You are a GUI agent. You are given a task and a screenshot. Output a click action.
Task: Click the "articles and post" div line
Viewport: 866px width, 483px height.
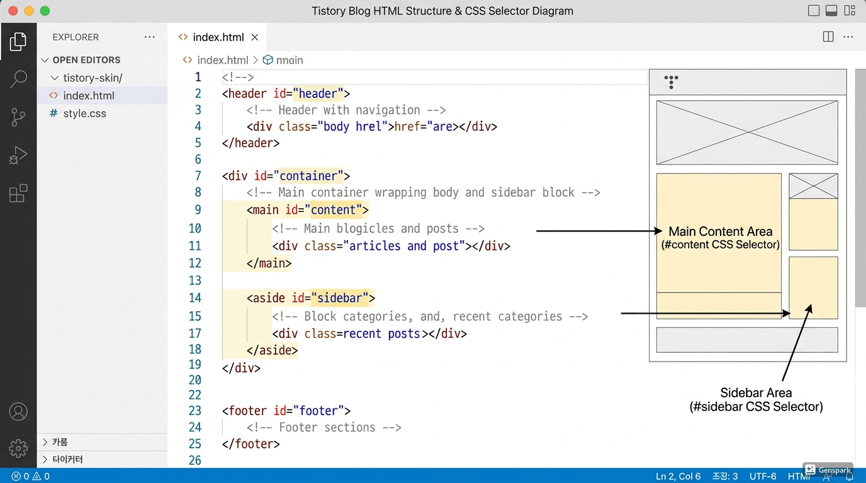pos(391,245)
